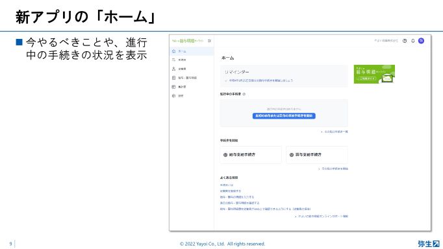Click the info icon beside 進行中の手続き
The height and width of the screenshot is (249, 443).
click(x=244, y=94)
